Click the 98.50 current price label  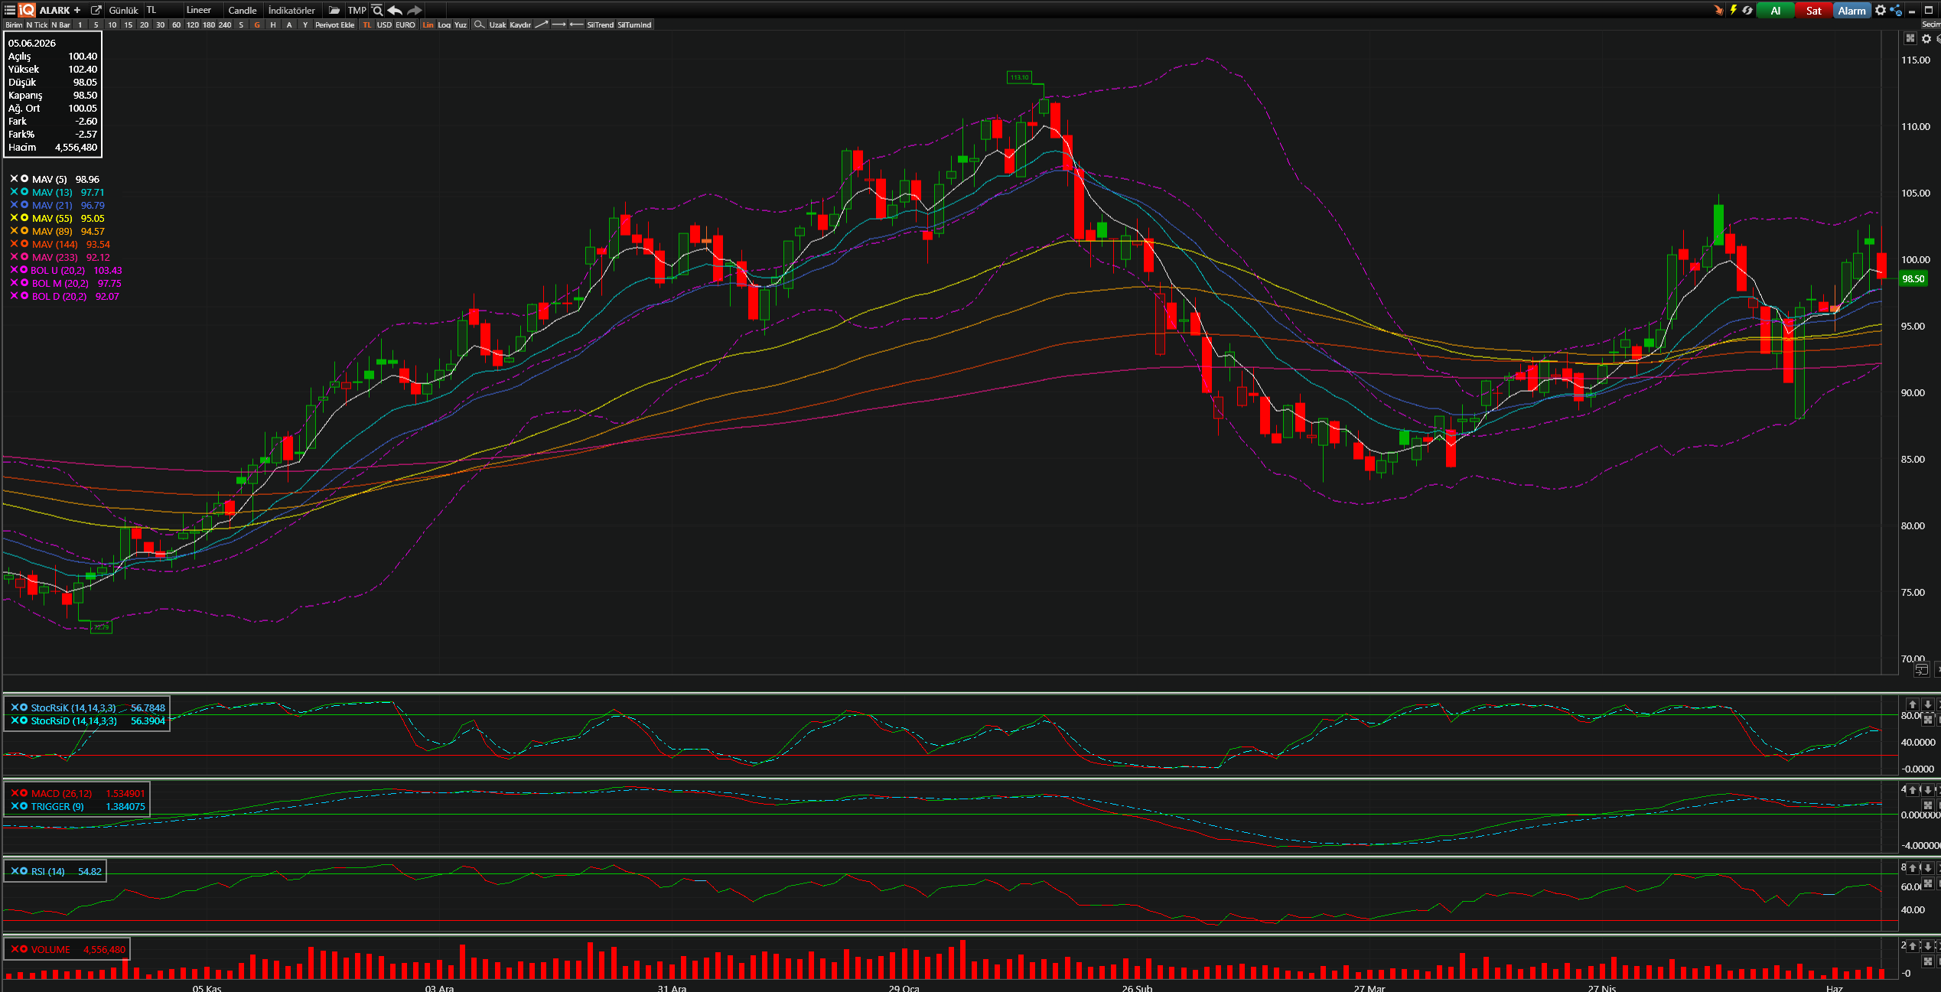[x=1913, y=278]
